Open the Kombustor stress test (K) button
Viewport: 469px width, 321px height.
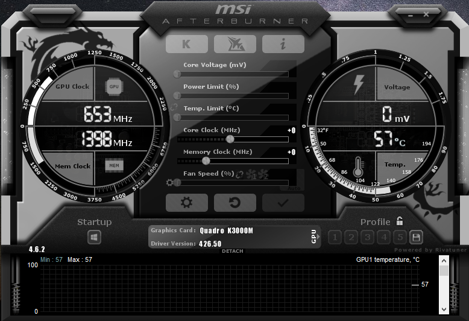tap(187, 44)
